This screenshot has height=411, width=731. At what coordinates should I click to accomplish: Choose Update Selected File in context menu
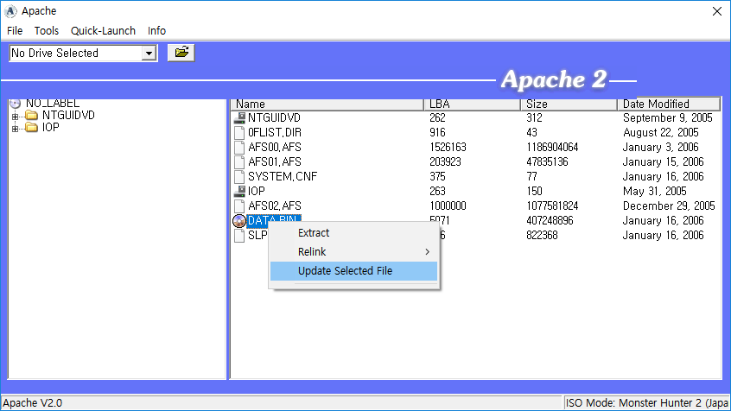(354, 271)
